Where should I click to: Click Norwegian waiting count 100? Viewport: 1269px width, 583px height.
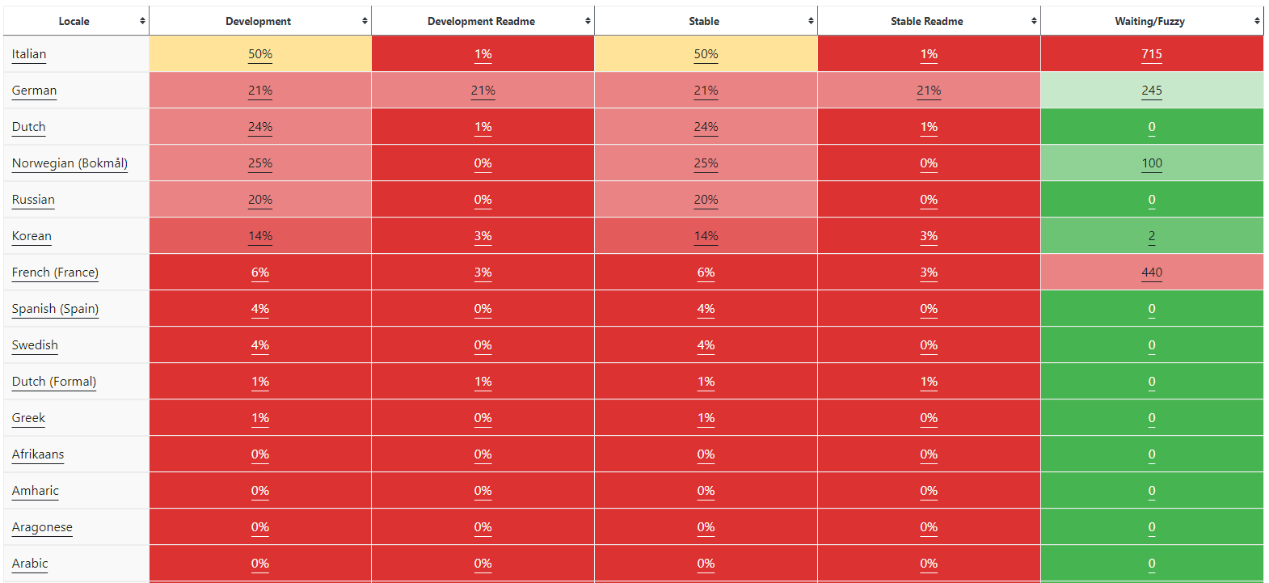click(x=1152, y=163)
